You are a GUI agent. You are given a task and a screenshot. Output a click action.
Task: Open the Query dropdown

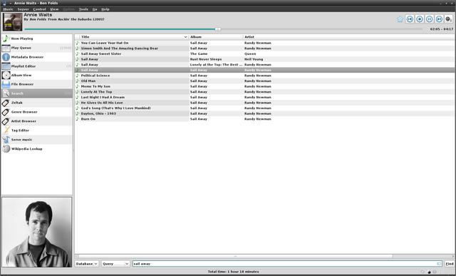pyautogui.click(x=115, y=264)
